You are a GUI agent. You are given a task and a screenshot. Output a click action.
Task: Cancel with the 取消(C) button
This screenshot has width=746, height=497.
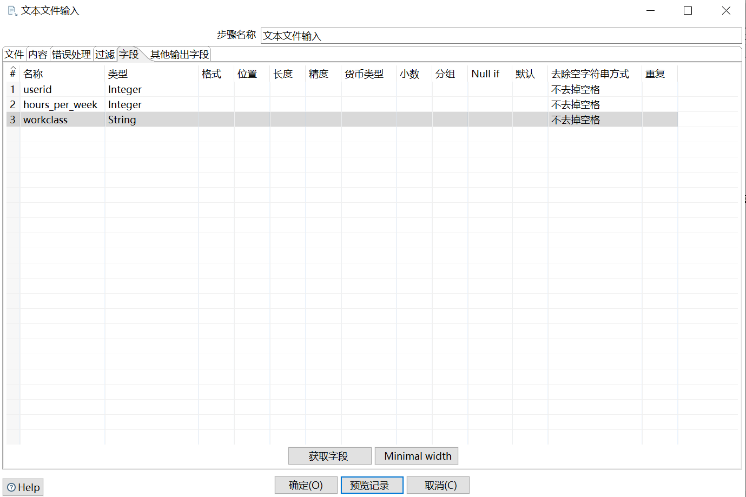438,485
